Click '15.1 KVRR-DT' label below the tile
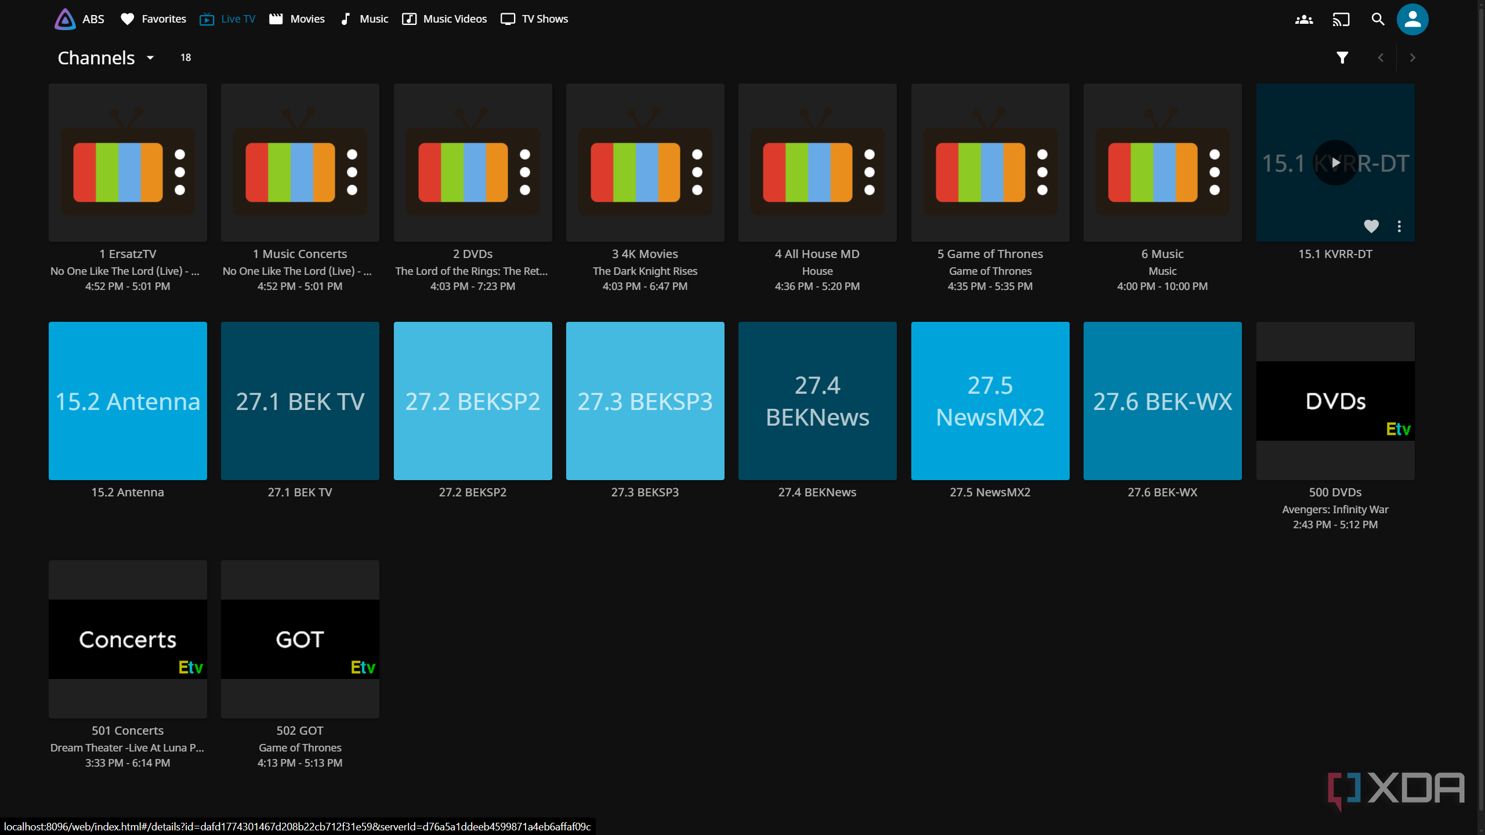 click(1335, 254)
